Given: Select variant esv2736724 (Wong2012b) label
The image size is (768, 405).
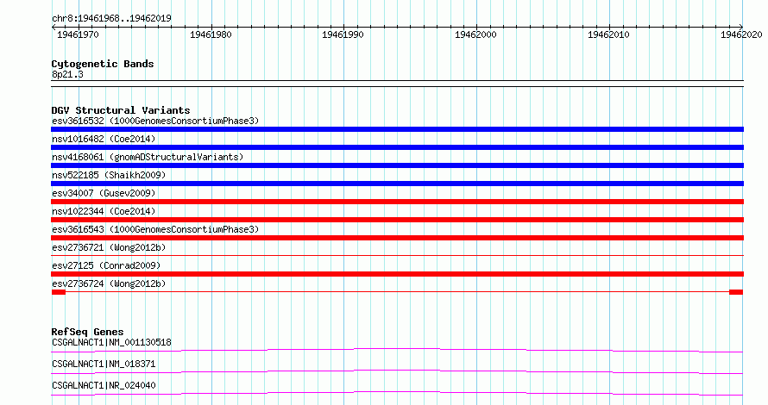Looking at the screenshot, I should (x=109, y=283).
